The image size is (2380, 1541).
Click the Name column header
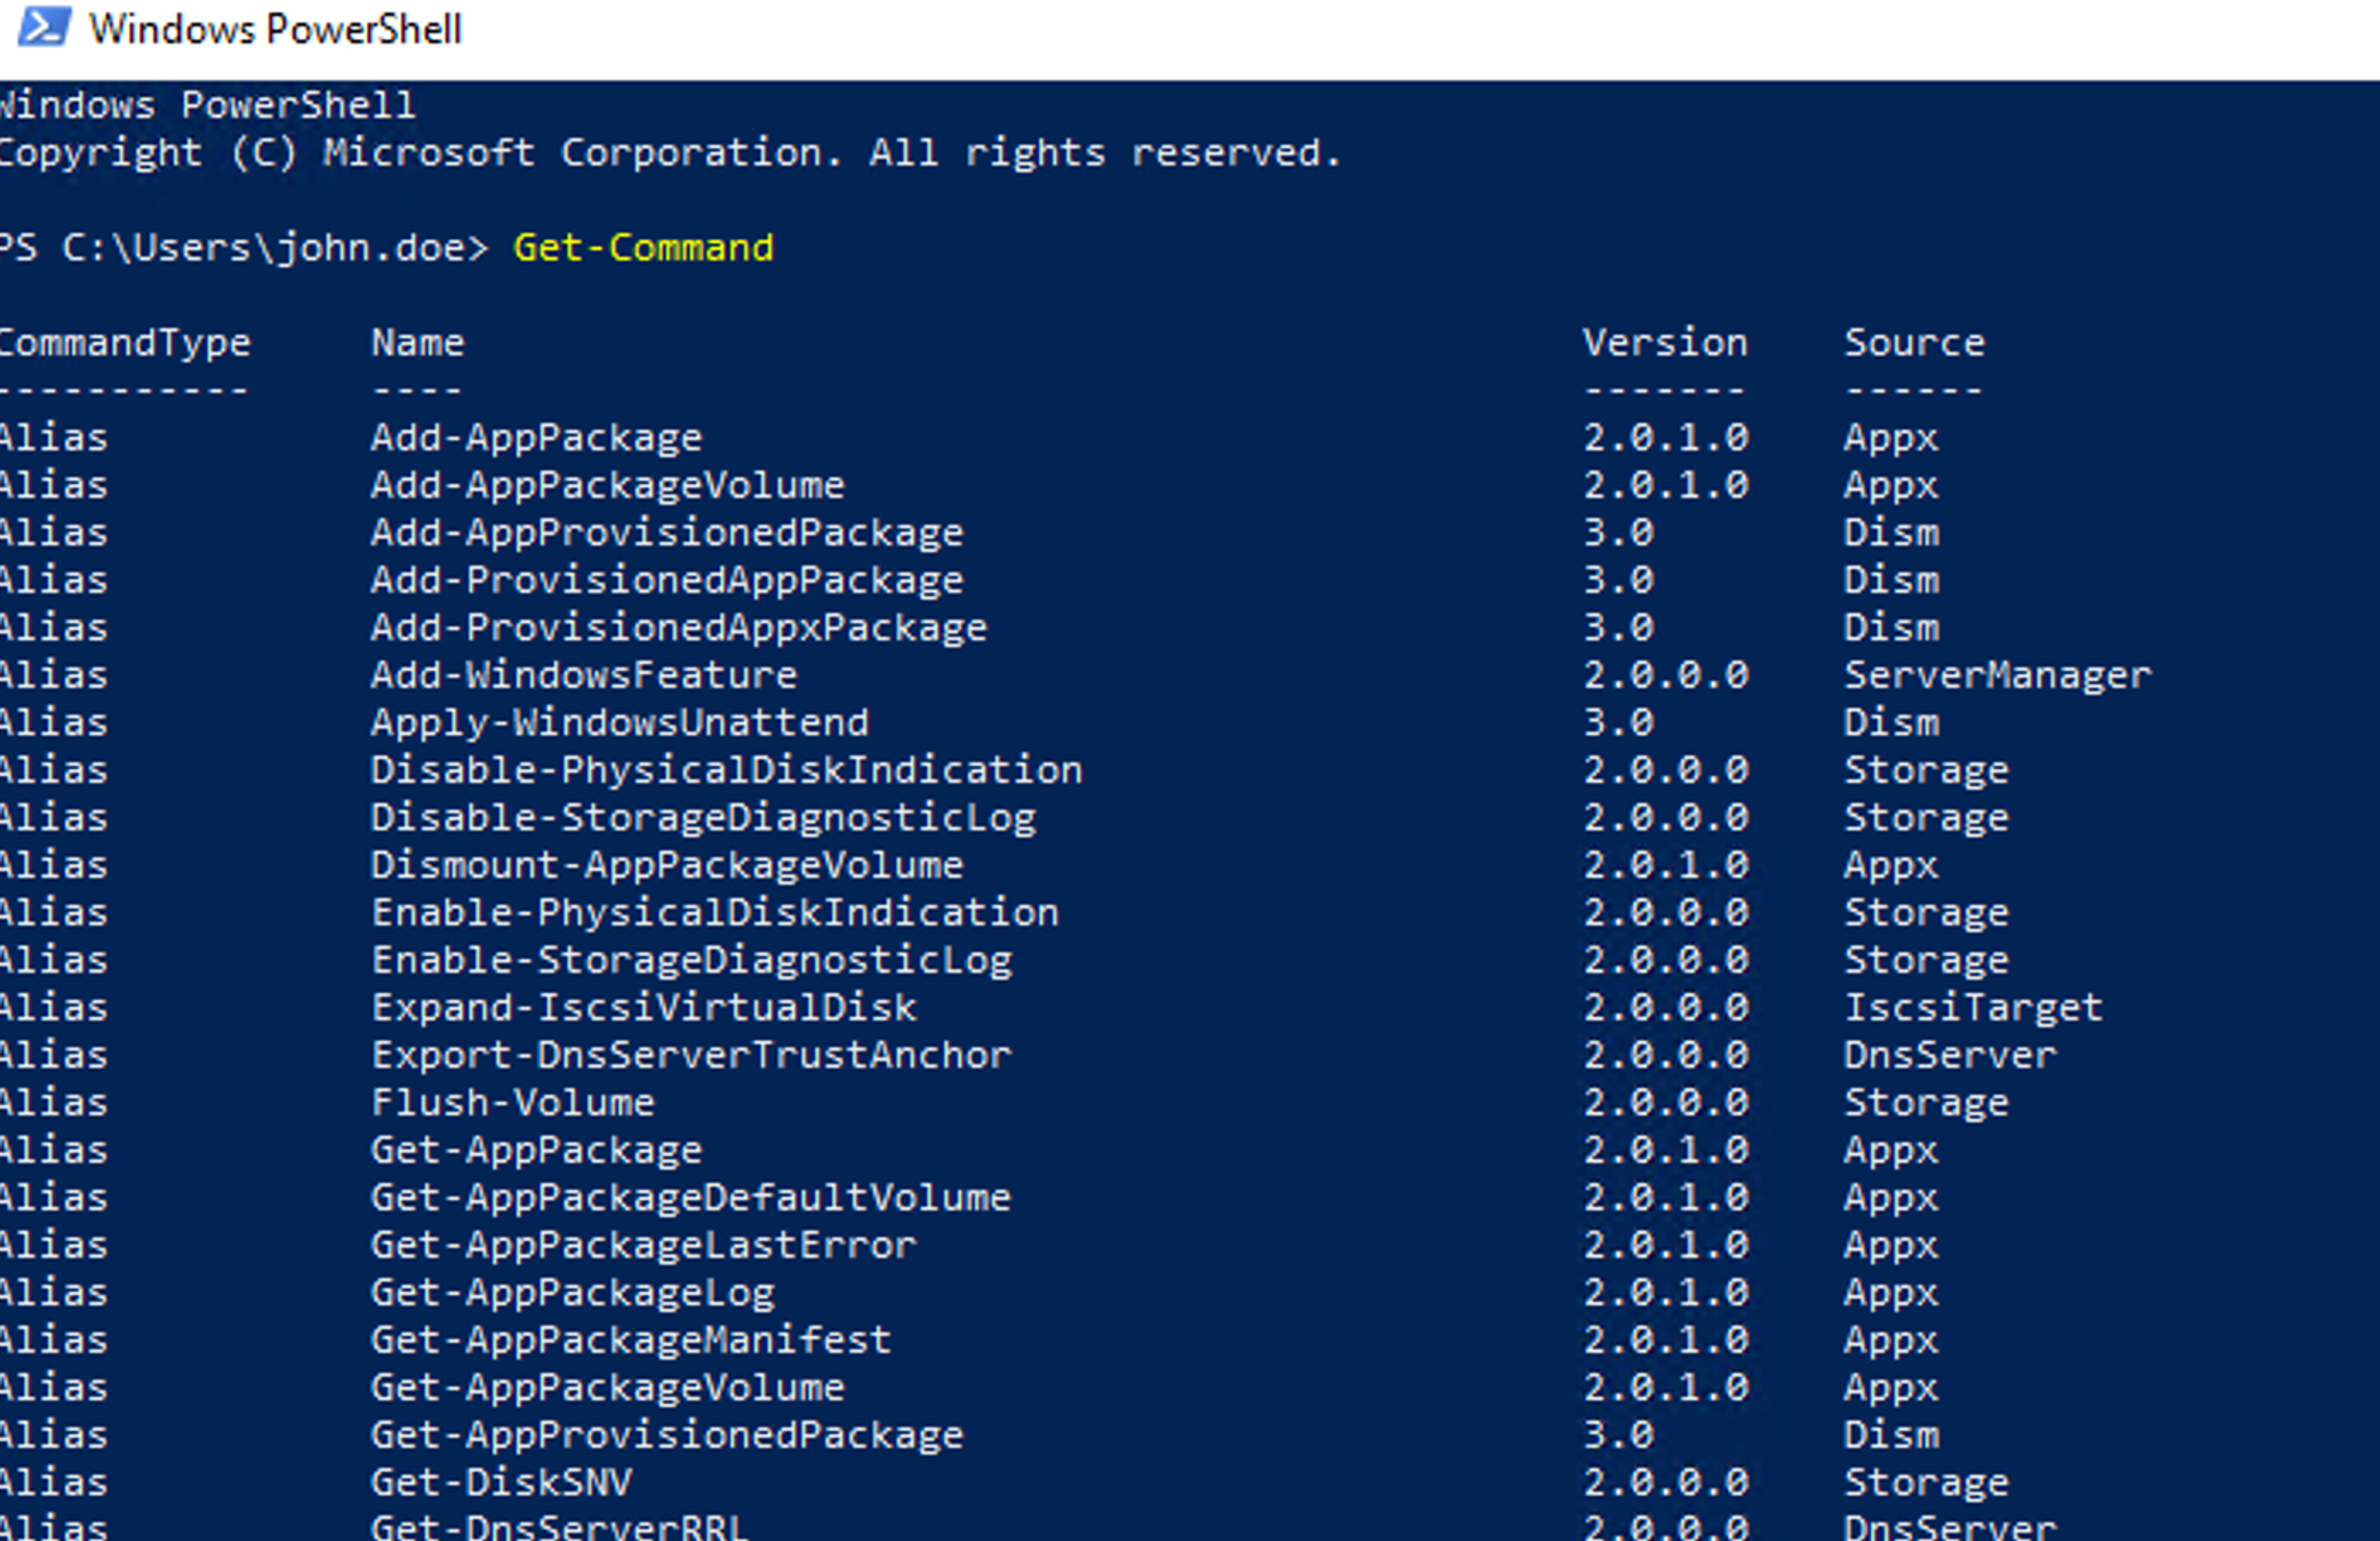[417, 343]
